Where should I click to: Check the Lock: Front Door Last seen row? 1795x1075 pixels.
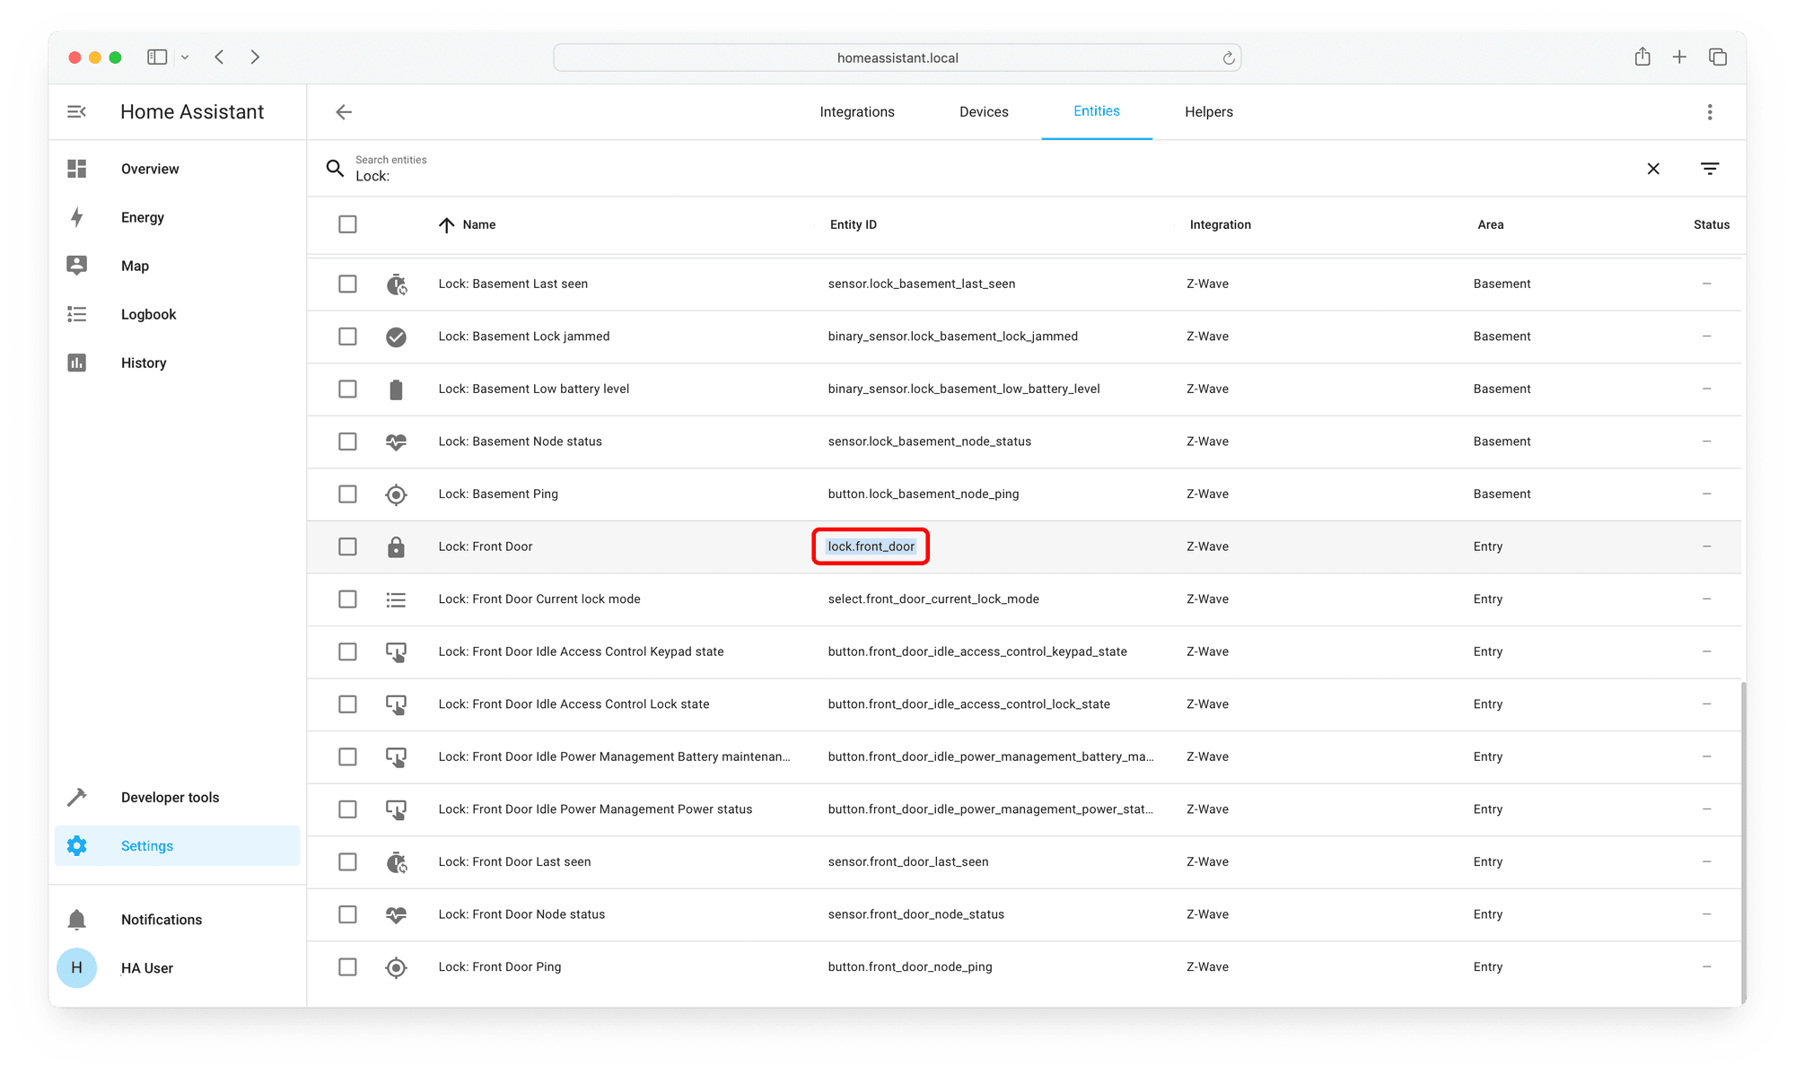tap(347, 862)
